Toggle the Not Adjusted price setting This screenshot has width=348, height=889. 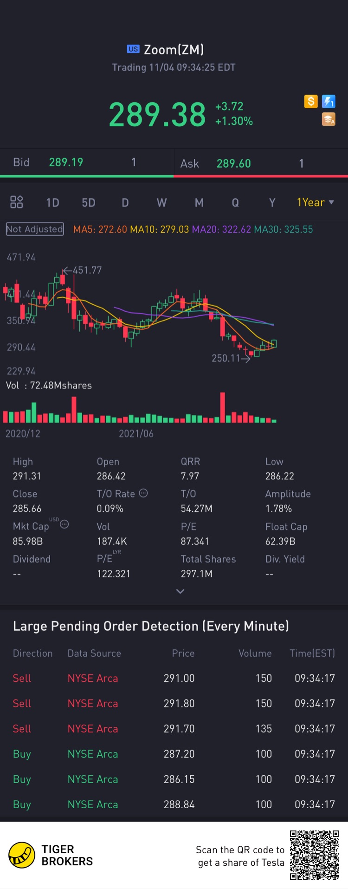pos(35,229)
